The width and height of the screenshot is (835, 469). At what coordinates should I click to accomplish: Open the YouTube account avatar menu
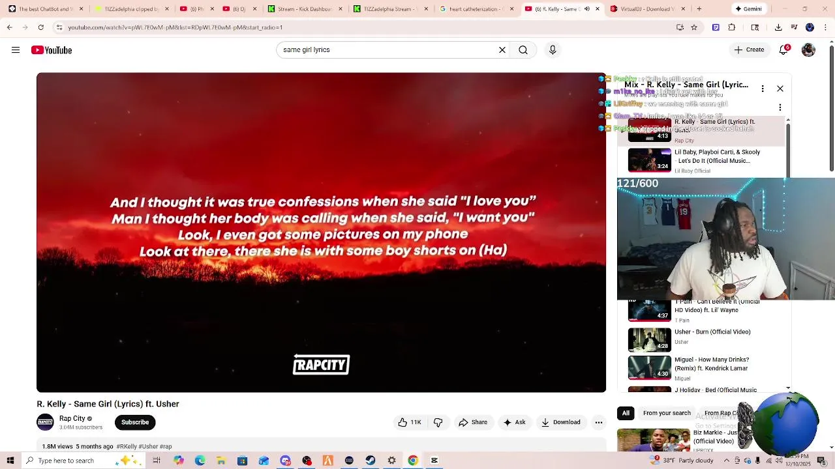click(808, 50)
